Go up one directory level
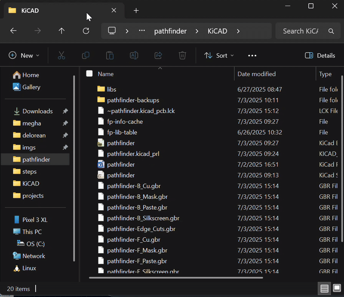The width and height of the screenshot is (344, 297). coord(61,31)
